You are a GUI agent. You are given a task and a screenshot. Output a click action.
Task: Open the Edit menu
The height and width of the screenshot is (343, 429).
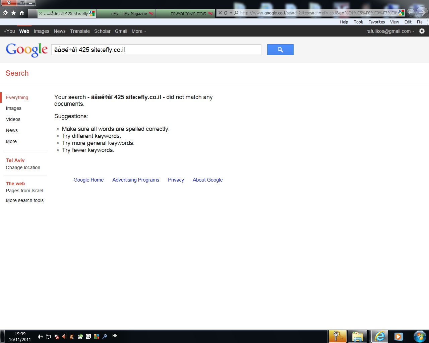click(408, 22)
